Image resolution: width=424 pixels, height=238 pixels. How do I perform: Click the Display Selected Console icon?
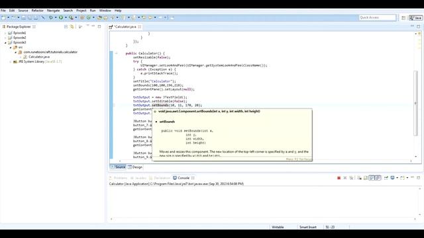point(392,178)
